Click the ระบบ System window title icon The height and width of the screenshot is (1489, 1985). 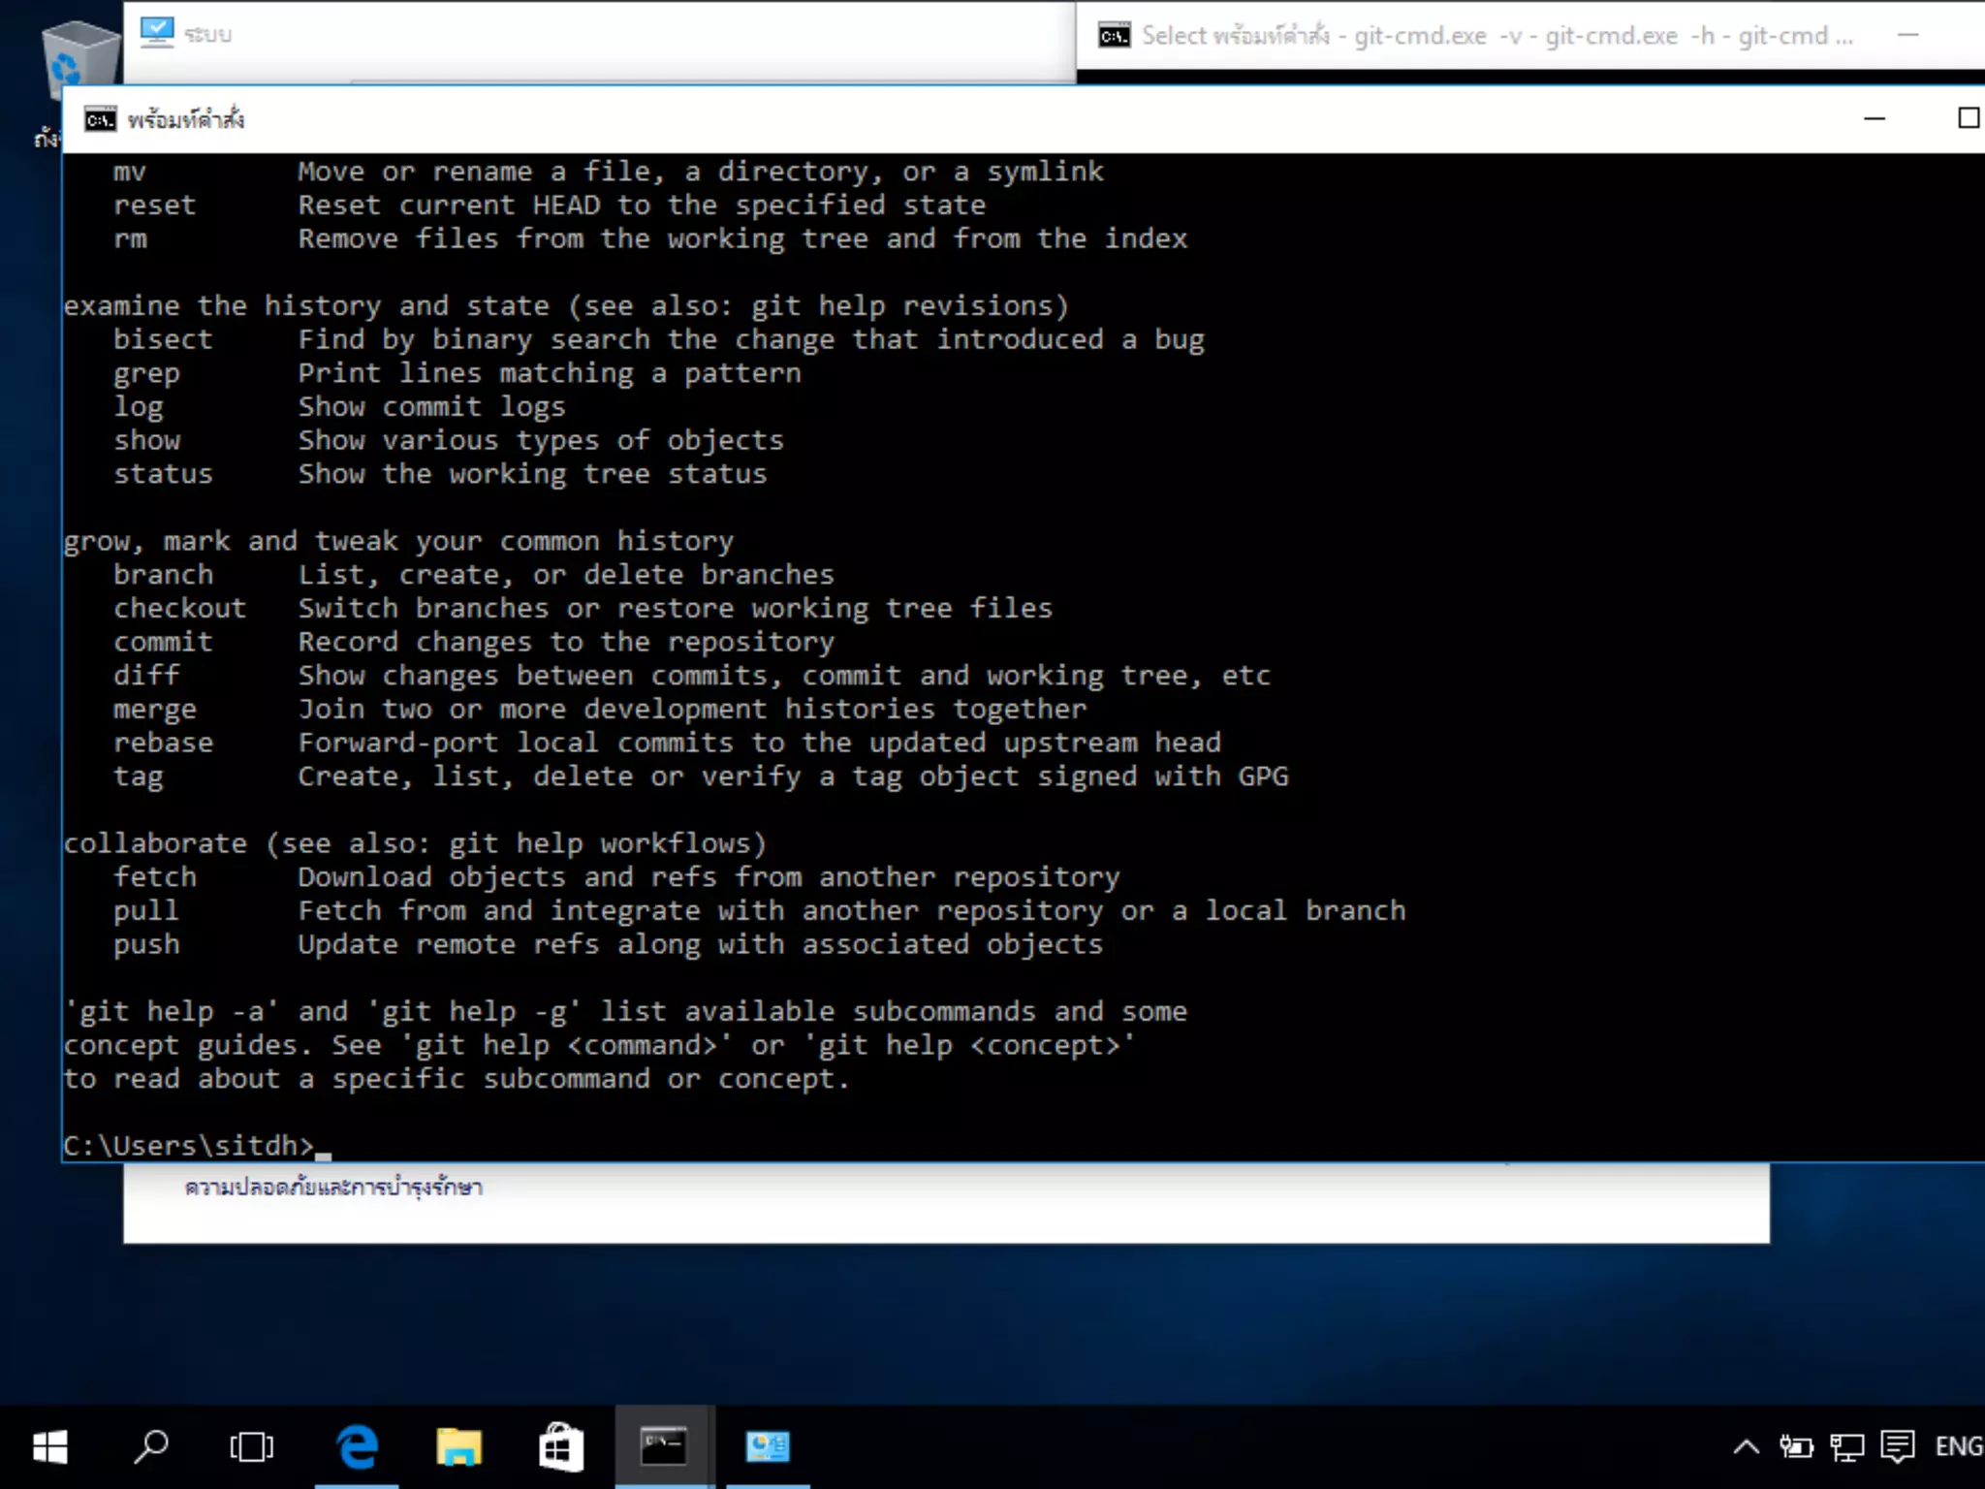pyautogui.click(x=156, y=33)
